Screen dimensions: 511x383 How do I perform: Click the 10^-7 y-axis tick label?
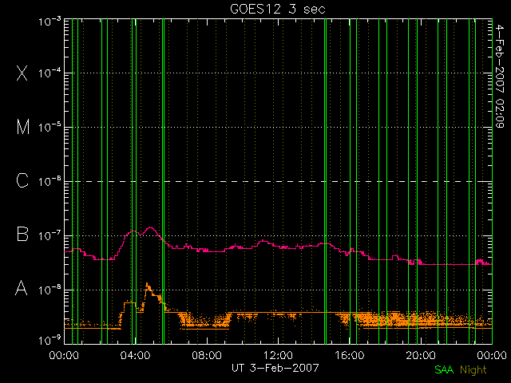tap(50, 235)
